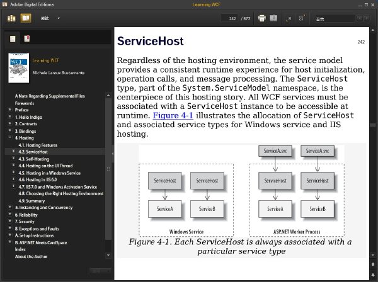Expand '4.3. Self-Hosting' section
This screenshot has height=282, width=378.
(x=13, y=159)
